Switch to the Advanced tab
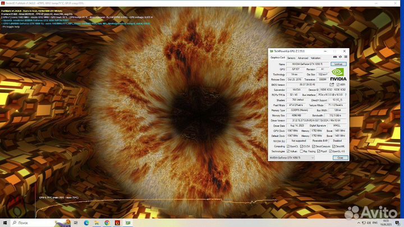 point(302,58)
